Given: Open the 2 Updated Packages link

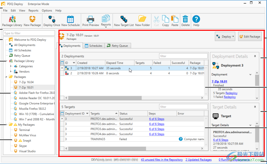Looking at the screenshot, I should pos(199,160).
